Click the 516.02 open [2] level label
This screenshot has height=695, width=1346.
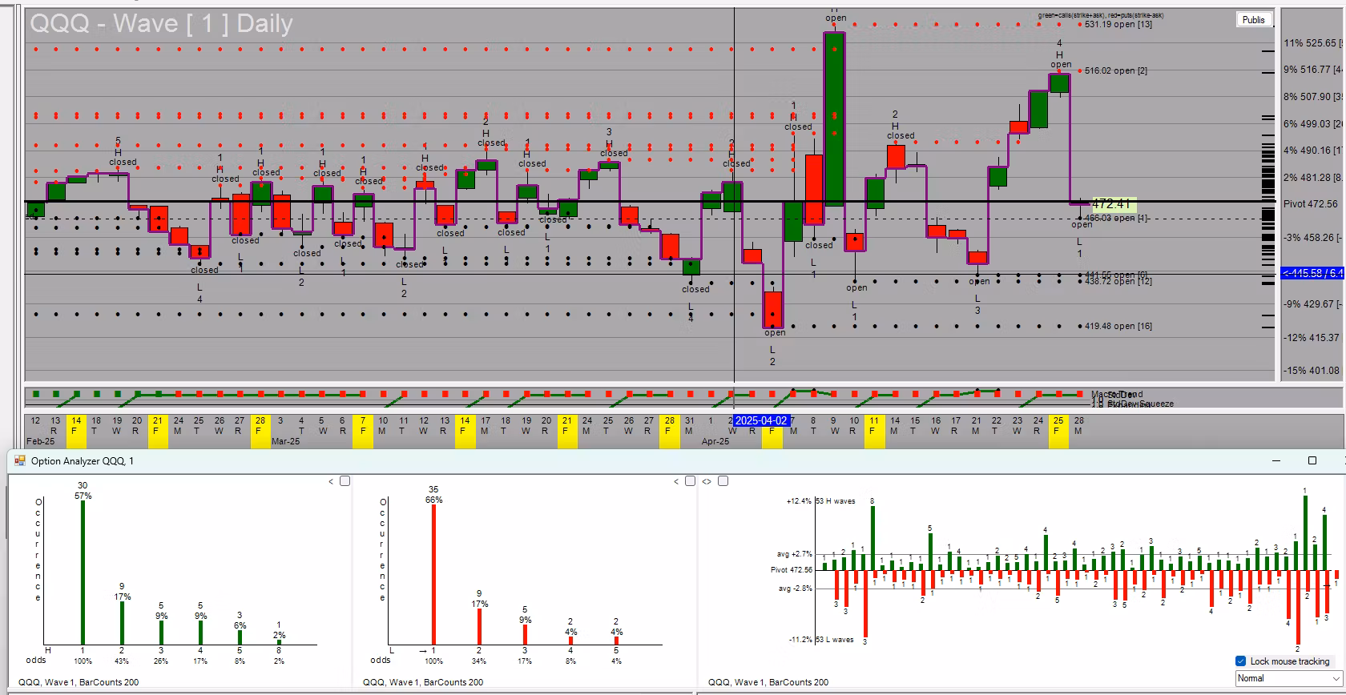[1115, 71]
